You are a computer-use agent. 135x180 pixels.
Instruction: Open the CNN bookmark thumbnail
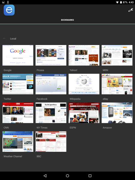pyautogui.click(x=18, y=113)
